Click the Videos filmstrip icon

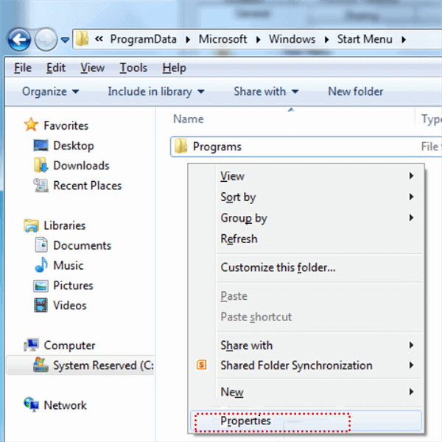(41, 305)
